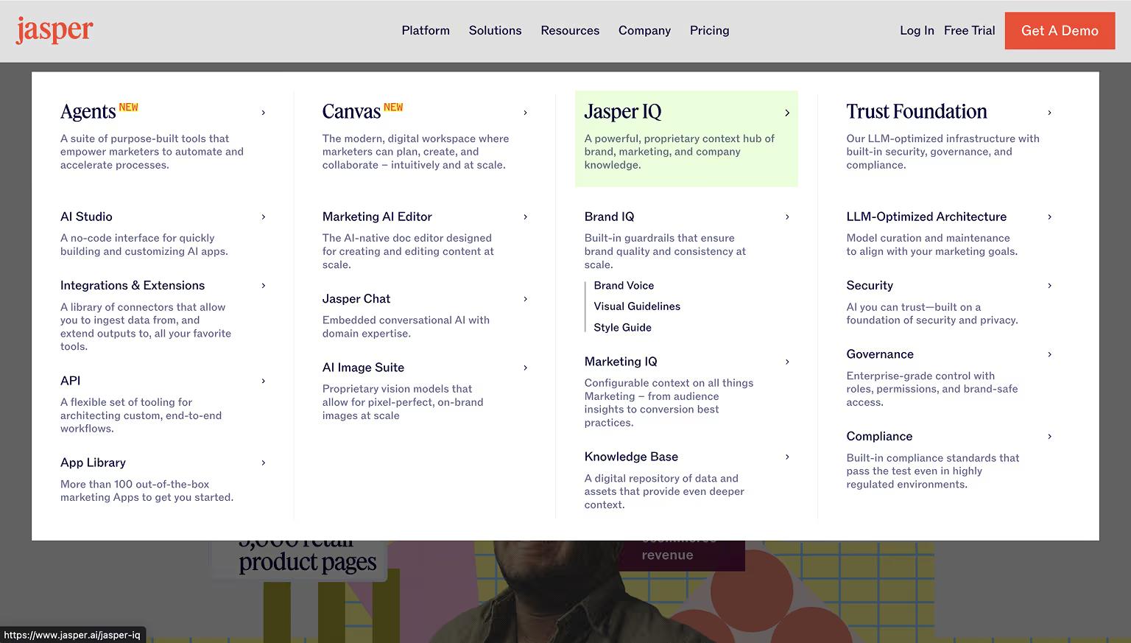Viewport: 1131px width, 643px height.
Task: Start a Free Trial
Action: tap(969, 30)
